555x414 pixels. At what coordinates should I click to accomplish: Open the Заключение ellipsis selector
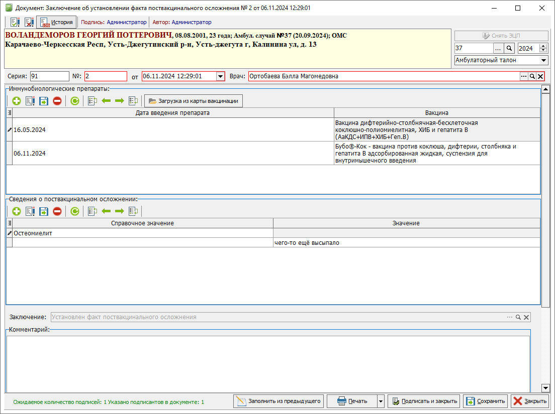click(510, 317)
